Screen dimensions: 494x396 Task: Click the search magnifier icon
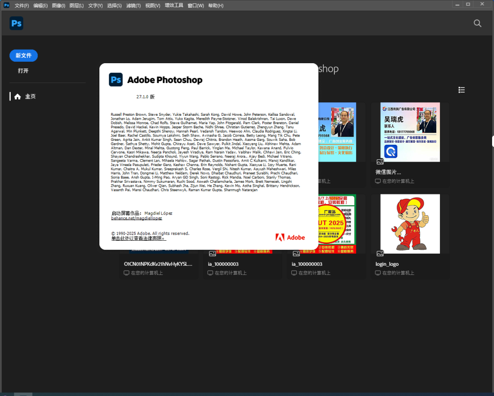tap(477, 23)
